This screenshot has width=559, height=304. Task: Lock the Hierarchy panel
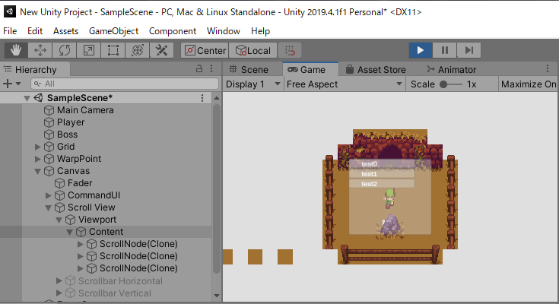pyautogui.click(x=199, y=69)
